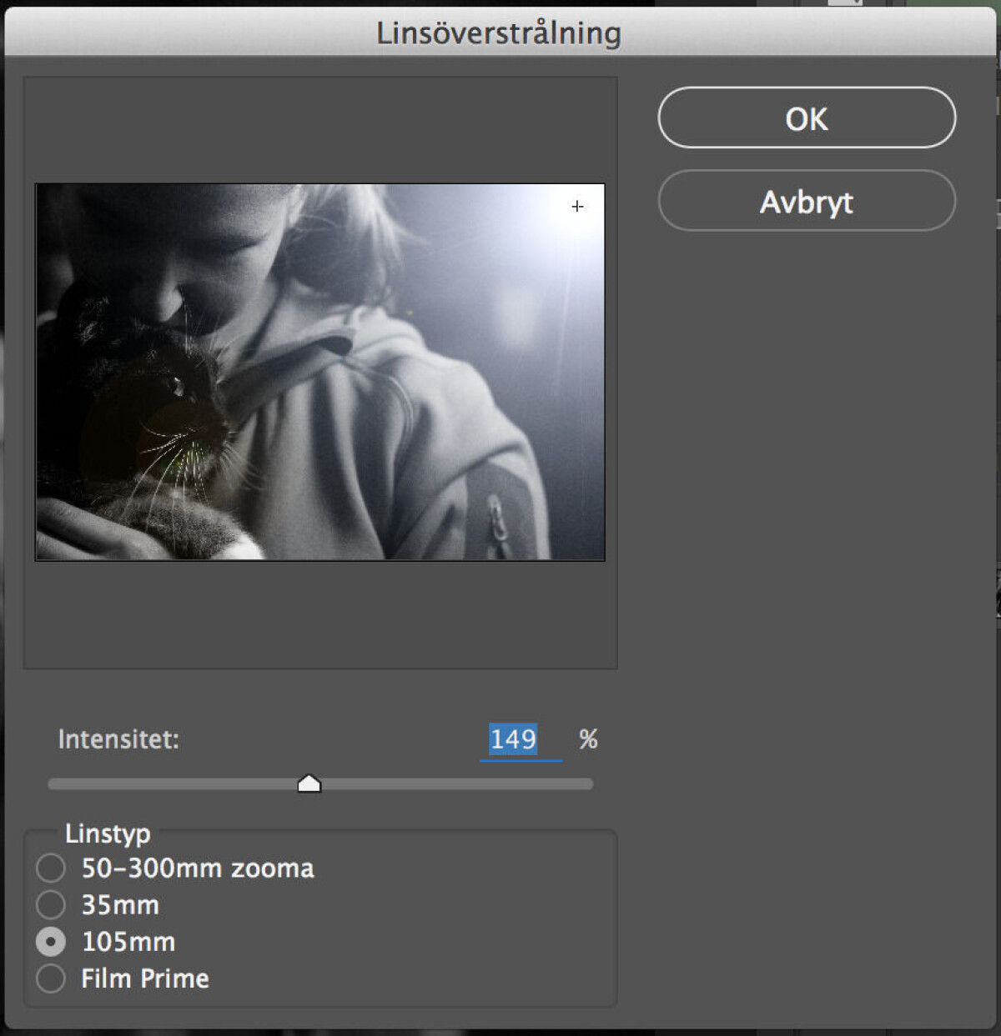Click the Intensitet slider handle

pos(309,783)
